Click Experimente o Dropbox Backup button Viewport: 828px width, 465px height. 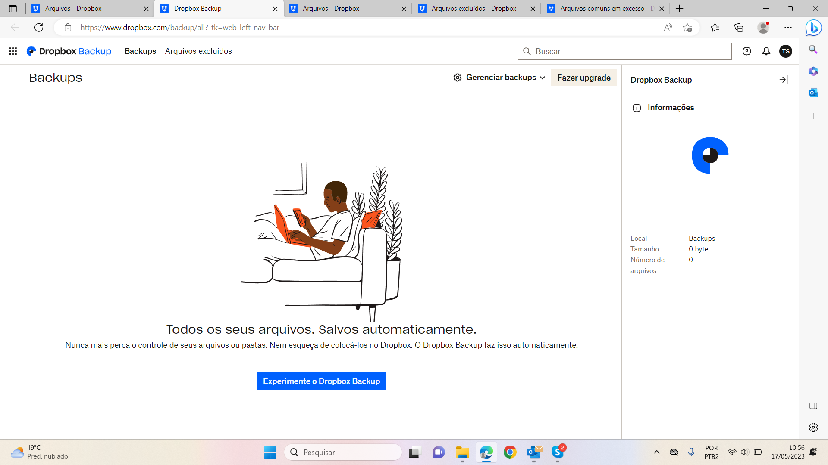tap(321, 381)
